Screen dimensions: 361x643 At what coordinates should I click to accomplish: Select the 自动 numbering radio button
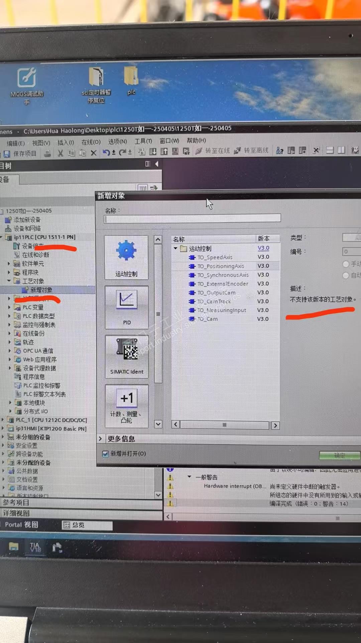coord(346,275)
